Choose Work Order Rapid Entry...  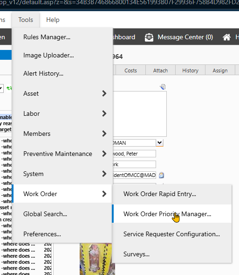click(x=172, y=194)
